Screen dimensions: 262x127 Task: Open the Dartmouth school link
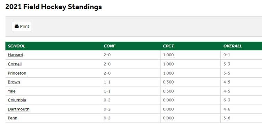(x=19, y=109)
